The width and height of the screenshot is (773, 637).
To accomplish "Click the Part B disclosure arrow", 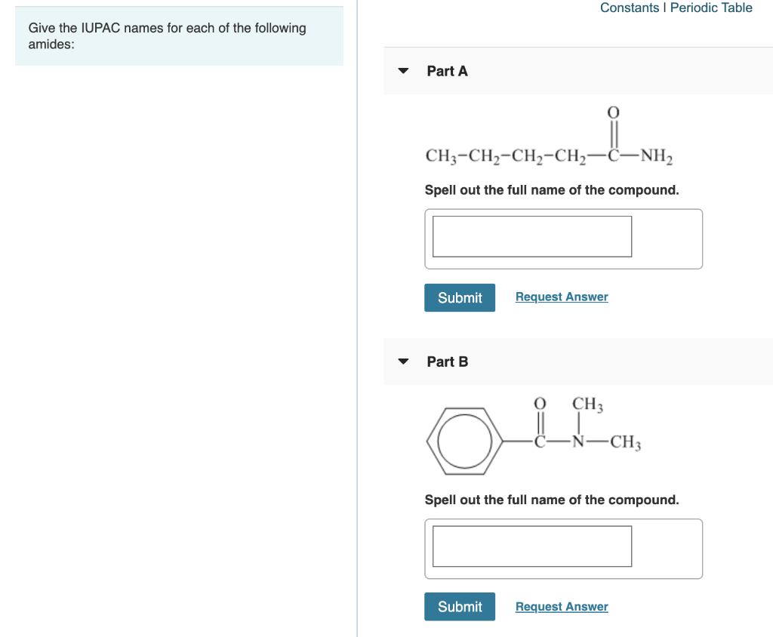I will point(403,362).
